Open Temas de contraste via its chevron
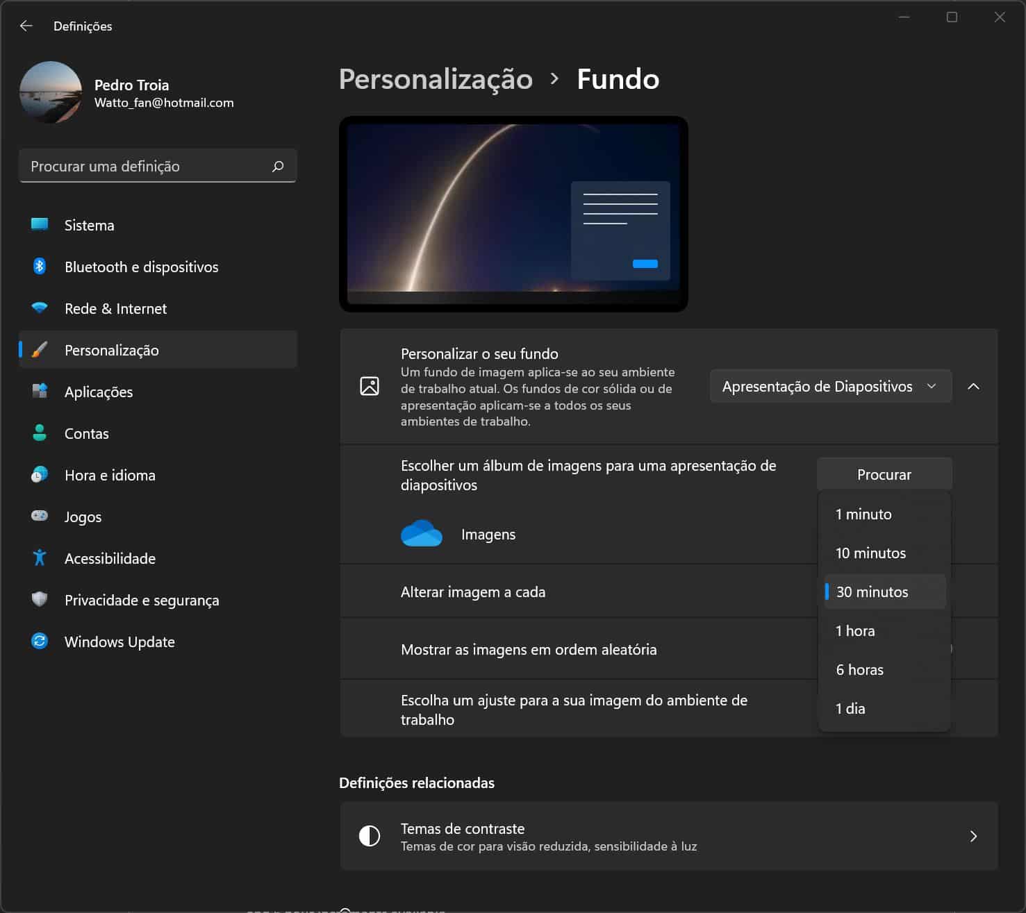This screenshot has width=1026, height=913. [974, 836]
